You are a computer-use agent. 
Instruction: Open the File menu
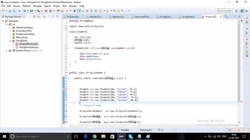(x=3, y=6)
